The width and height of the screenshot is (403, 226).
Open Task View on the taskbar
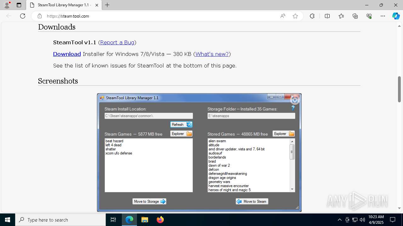click(113, 220)
